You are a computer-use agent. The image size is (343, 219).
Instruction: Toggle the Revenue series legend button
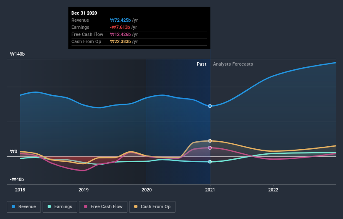coord(24,207)
